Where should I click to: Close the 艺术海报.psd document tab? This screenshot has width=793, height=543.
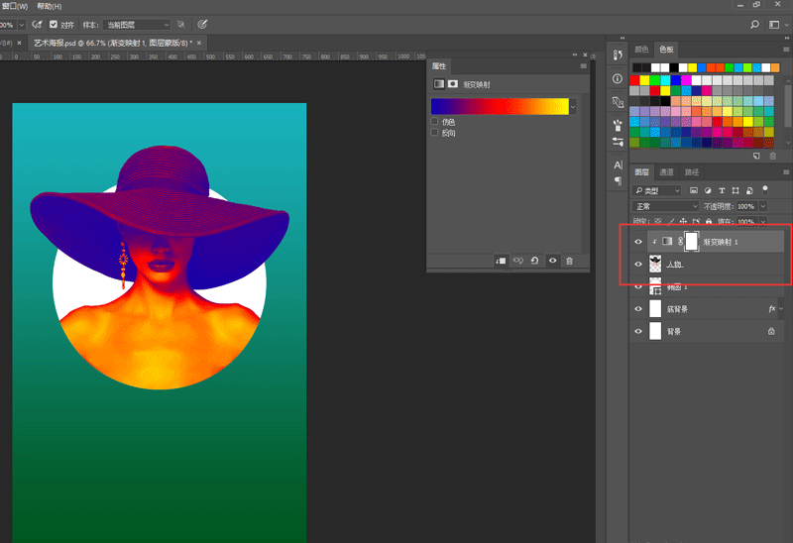pos(199,43)
